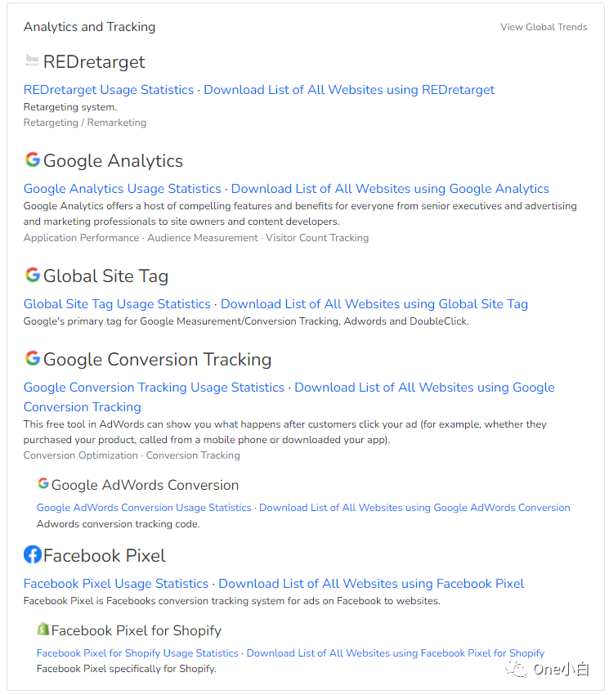This screenshot has width=609, height=695.
Task: Click the Retargeting / Remarketing category tag
Action: click(x=85, y=123)
